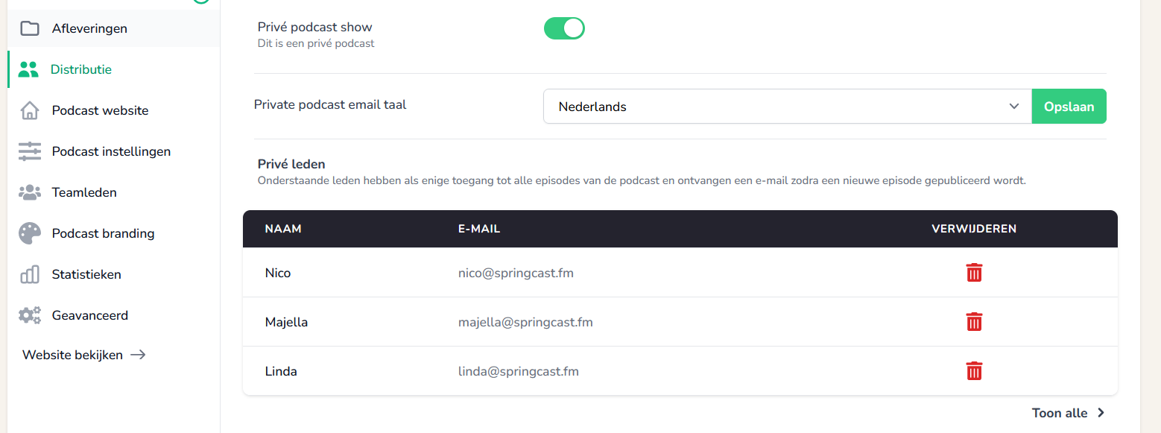
Task: Follow the Website bekijken link
Action: point(83,355)
